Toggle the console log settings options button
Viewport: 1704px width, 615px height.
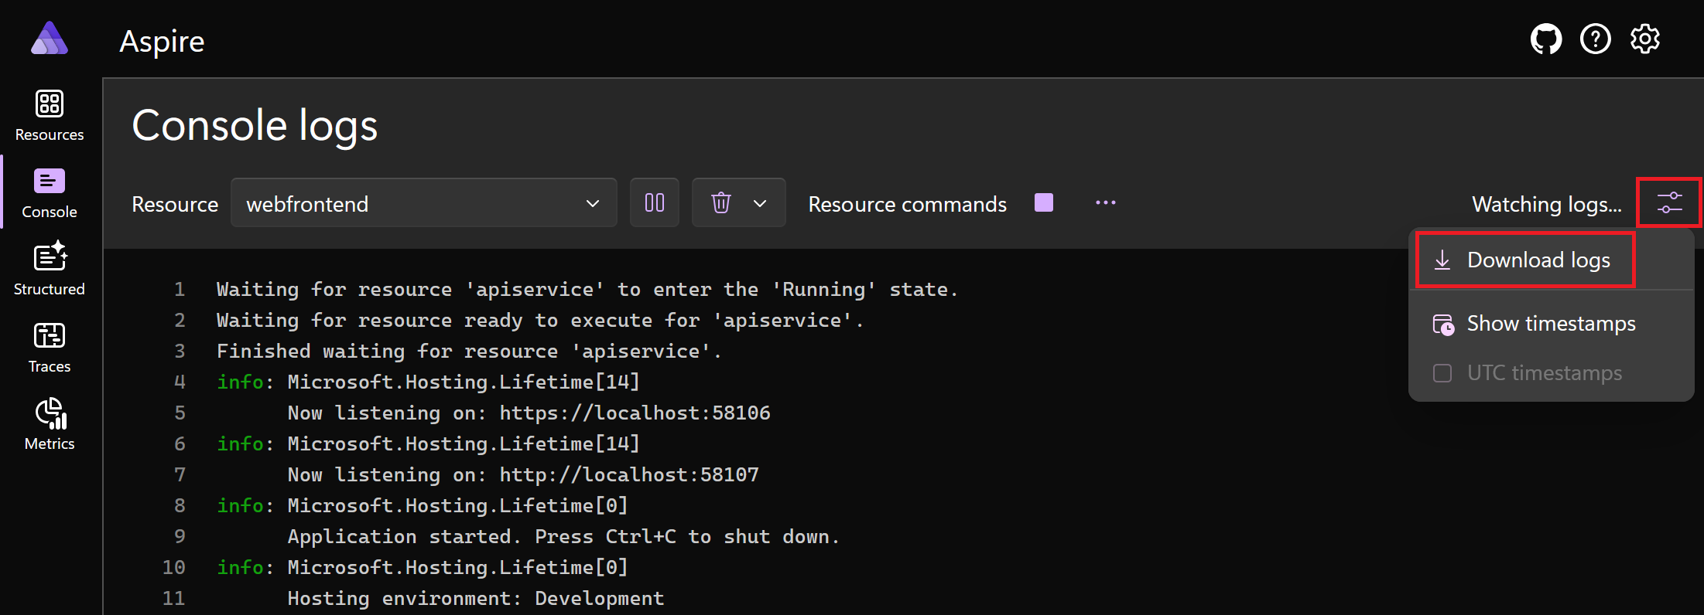(x=1669, y=202)
